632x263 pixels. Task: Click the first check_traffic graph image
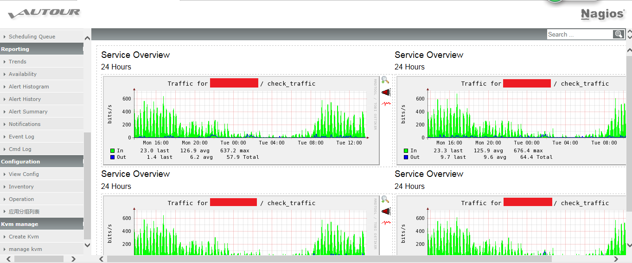pyautogui.click(x=241, y=121)
